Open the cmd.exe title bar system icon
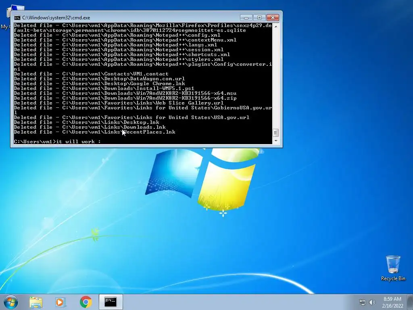Image resolution: width=413 pixels, height=310 pixels. pos(17,18)
